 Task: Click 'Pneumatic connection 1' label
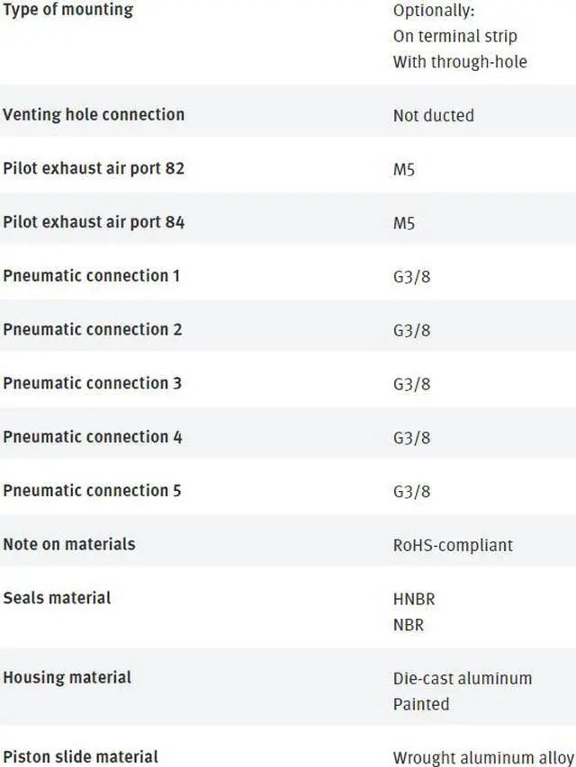(x=92, y=276)
